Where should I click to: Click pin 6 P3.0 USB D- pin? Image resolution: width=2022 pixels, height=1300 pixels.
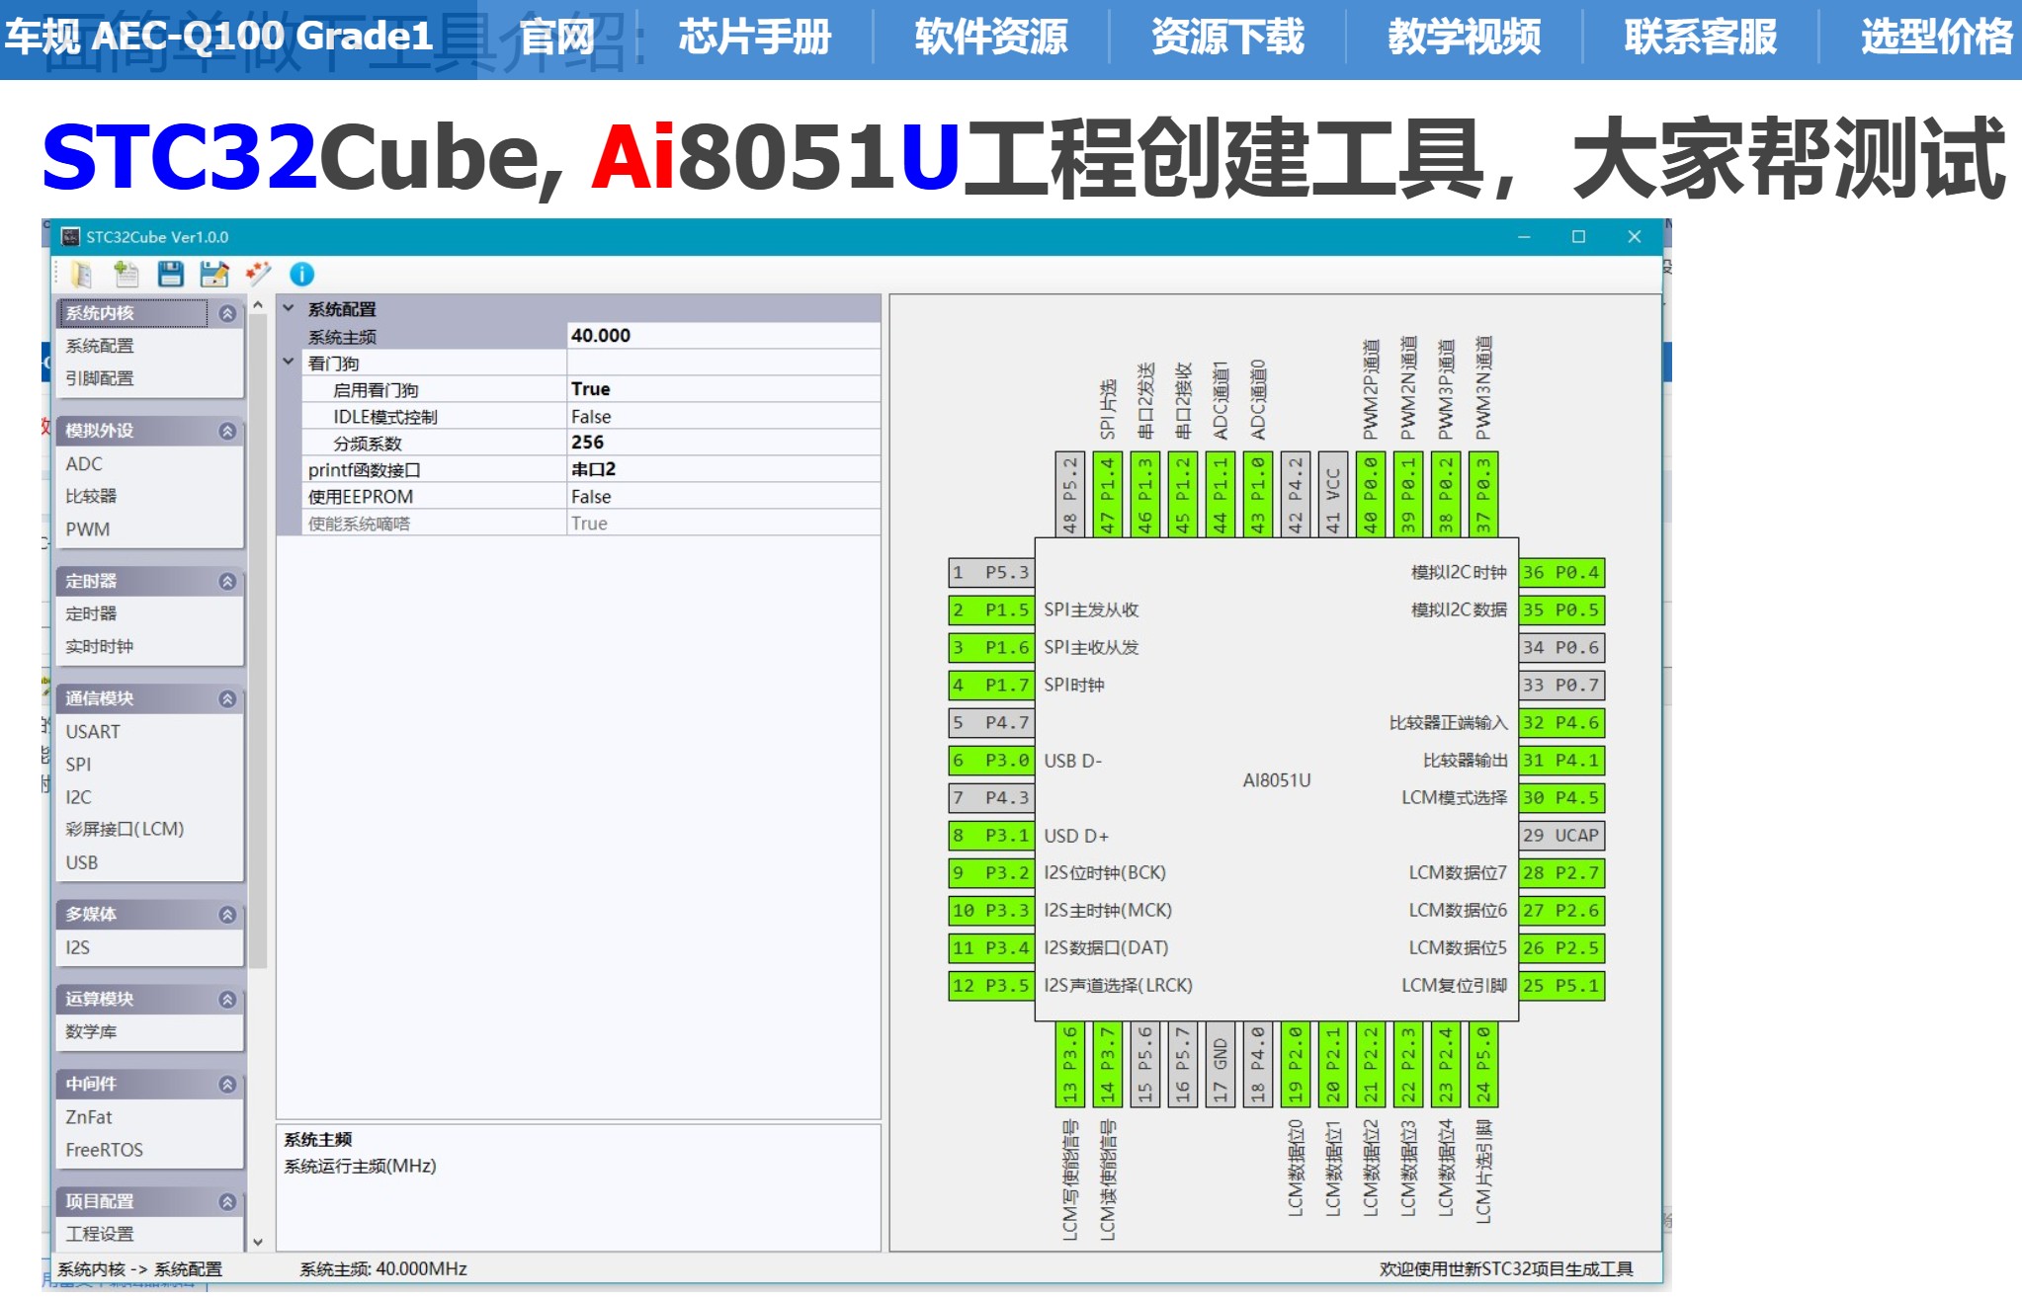point(991,760)
